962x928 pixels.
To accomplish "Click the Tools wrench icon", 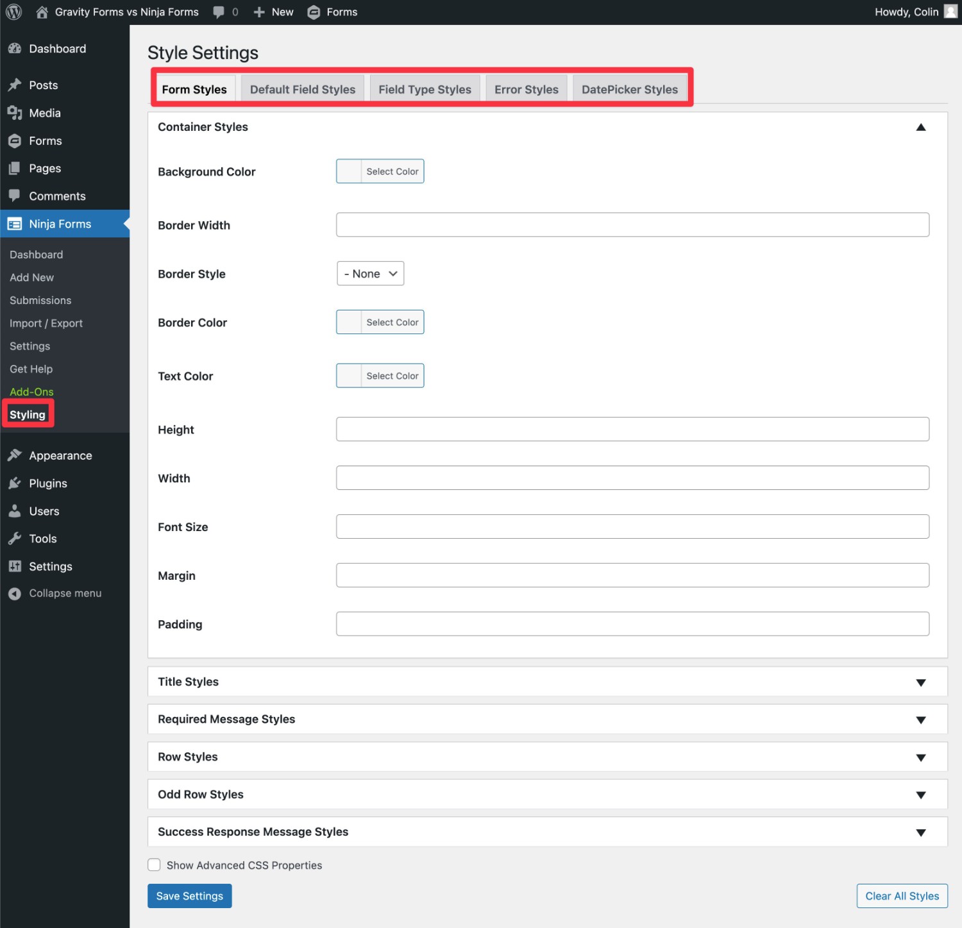I will (15, 538).
